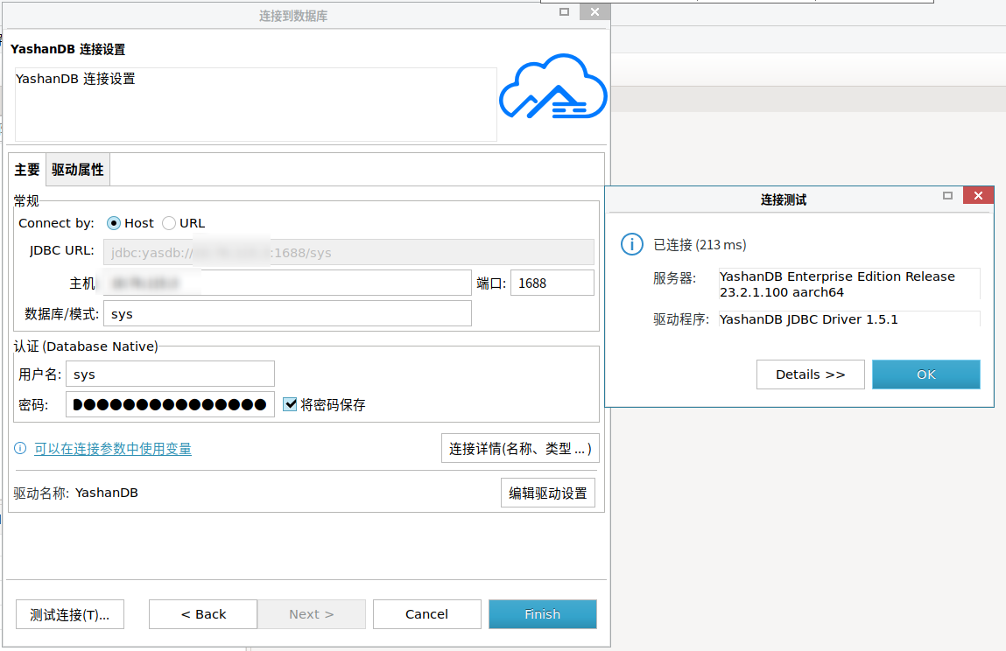Follow the 可以在连接参数中使用变量 link
This screenshot has width=1006, height=651.
(x=113, y=449)
